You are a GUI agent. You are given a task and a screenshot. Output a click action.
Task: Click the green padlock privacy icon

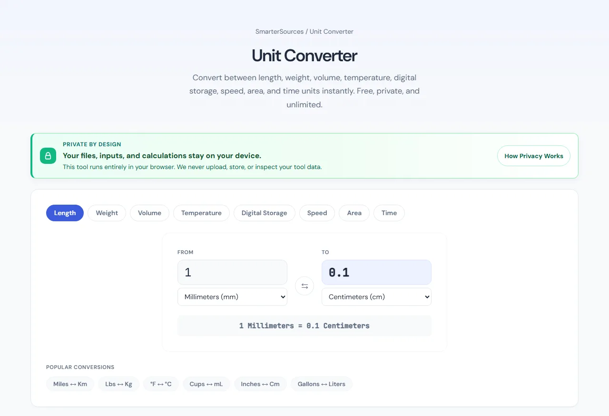tap(48, 155)
